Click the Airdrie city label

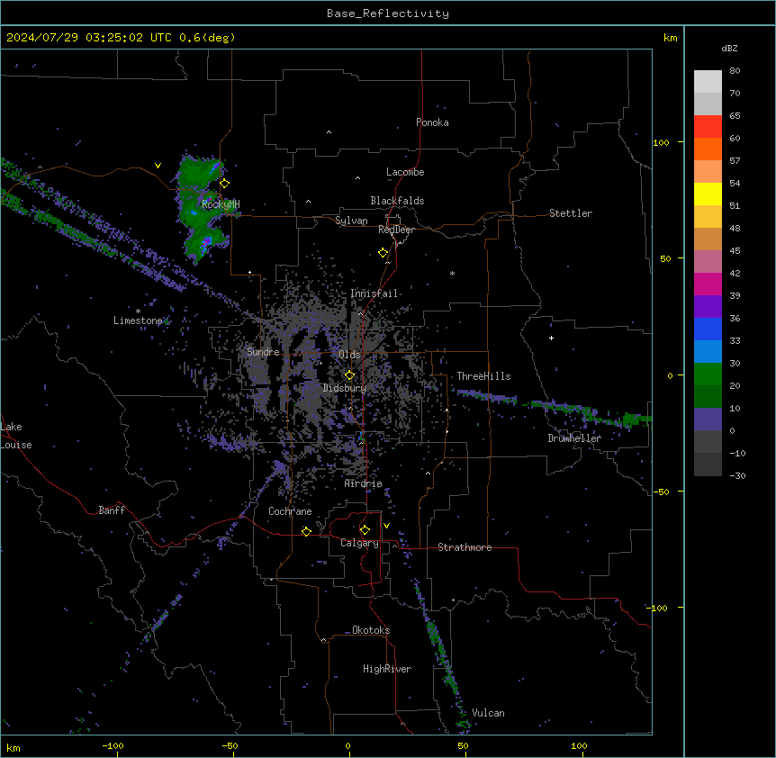[364, 483]
